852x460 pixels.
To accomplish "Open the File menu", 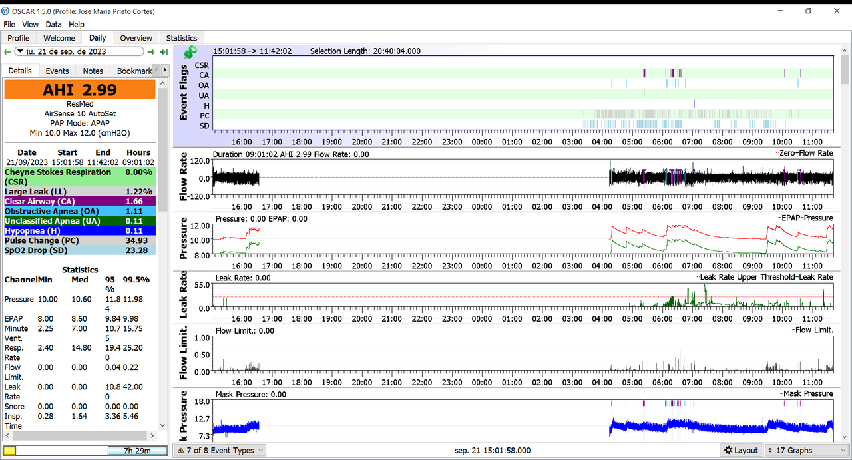I will pyautogui.click(x=9, y=25).
